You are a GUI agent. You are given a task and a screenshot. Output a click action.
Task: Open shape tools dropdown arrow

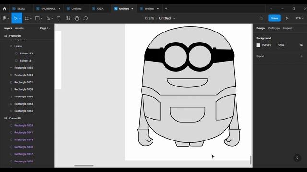coord(41,18)
